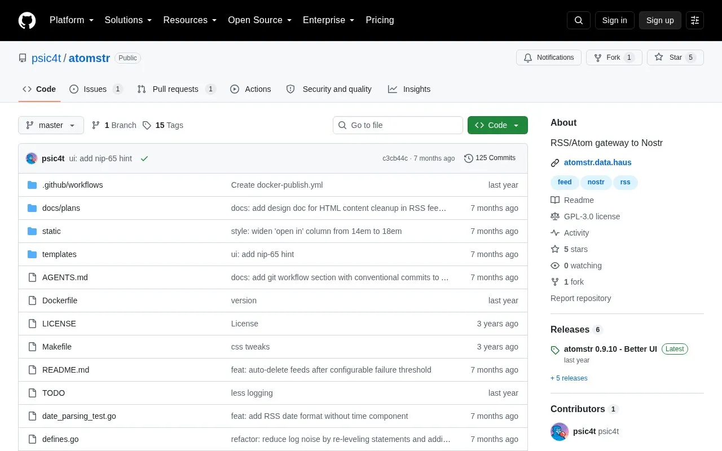Open the master branch dropdown
Image resolution: width=722 pixels, height=451 pixels.
pyautogui.click(x=51, y=125)
